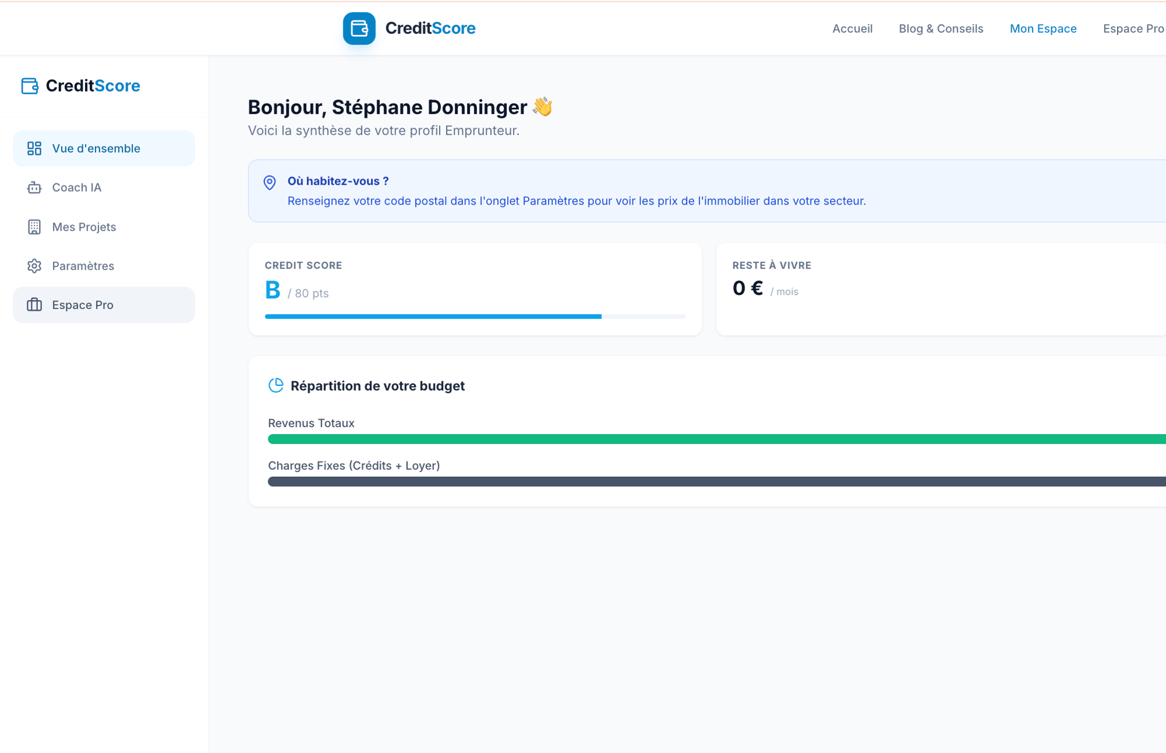Image resolution: width=1166 pixels, height=753 pixels.
Task: Click the sidebar CreditScore wallet icon
Action: (30, 86)
